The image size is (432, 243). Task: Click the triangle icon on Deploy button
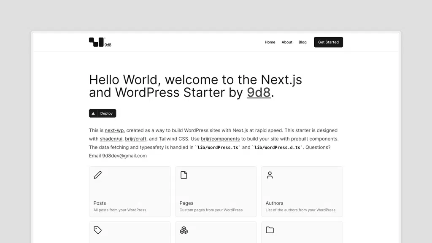click(x=93, y=113)
